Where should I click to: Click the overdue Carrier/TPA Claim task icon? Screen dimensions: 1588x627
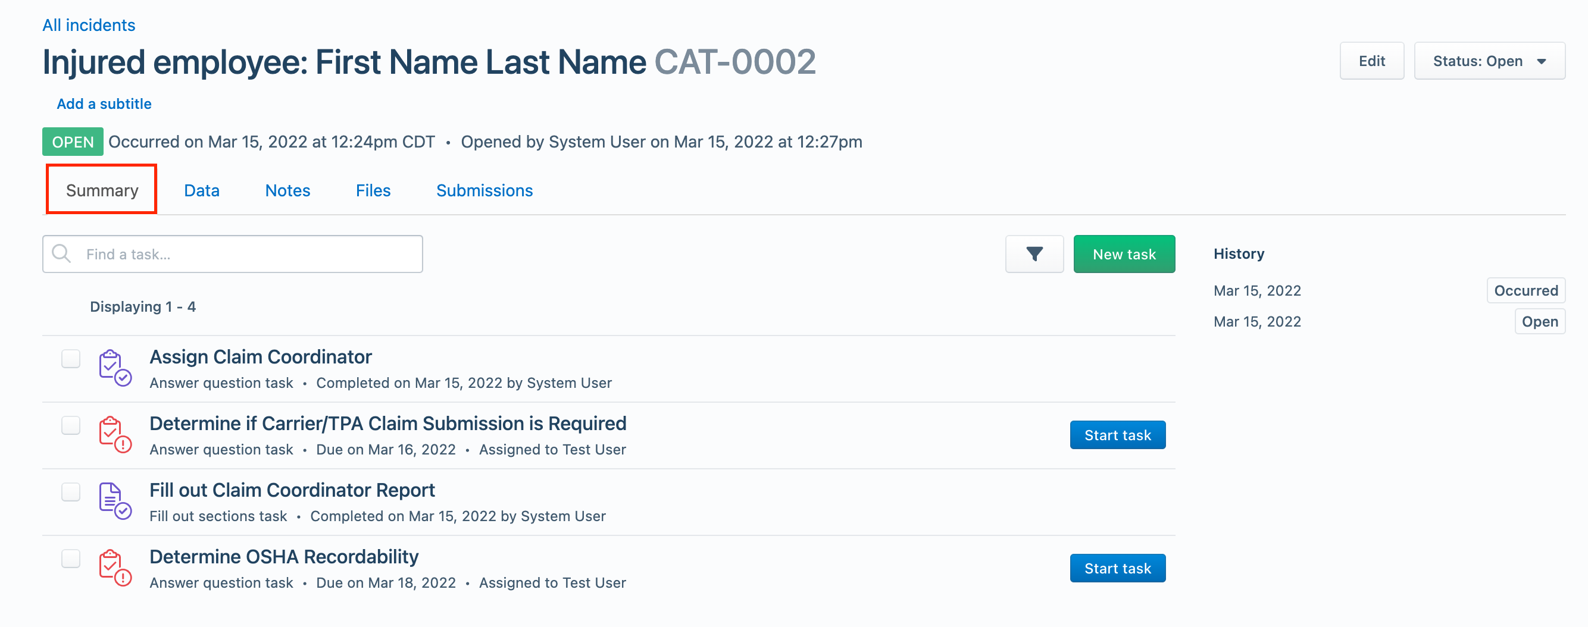(x=115, y=435)
